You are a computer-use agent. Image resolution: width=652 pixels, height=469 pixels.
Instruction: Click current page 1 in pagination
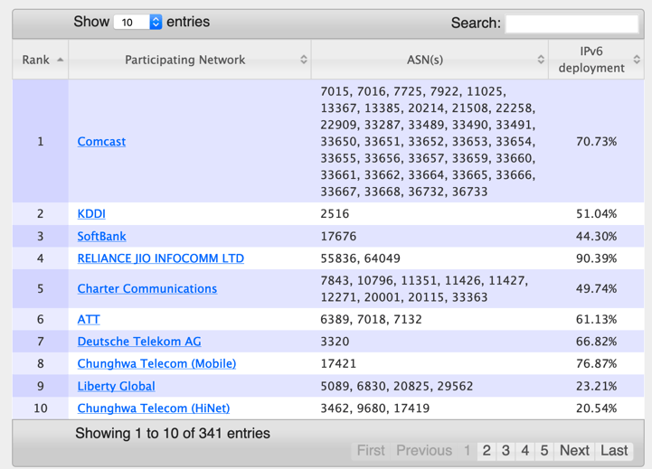[x=468, y=451]
